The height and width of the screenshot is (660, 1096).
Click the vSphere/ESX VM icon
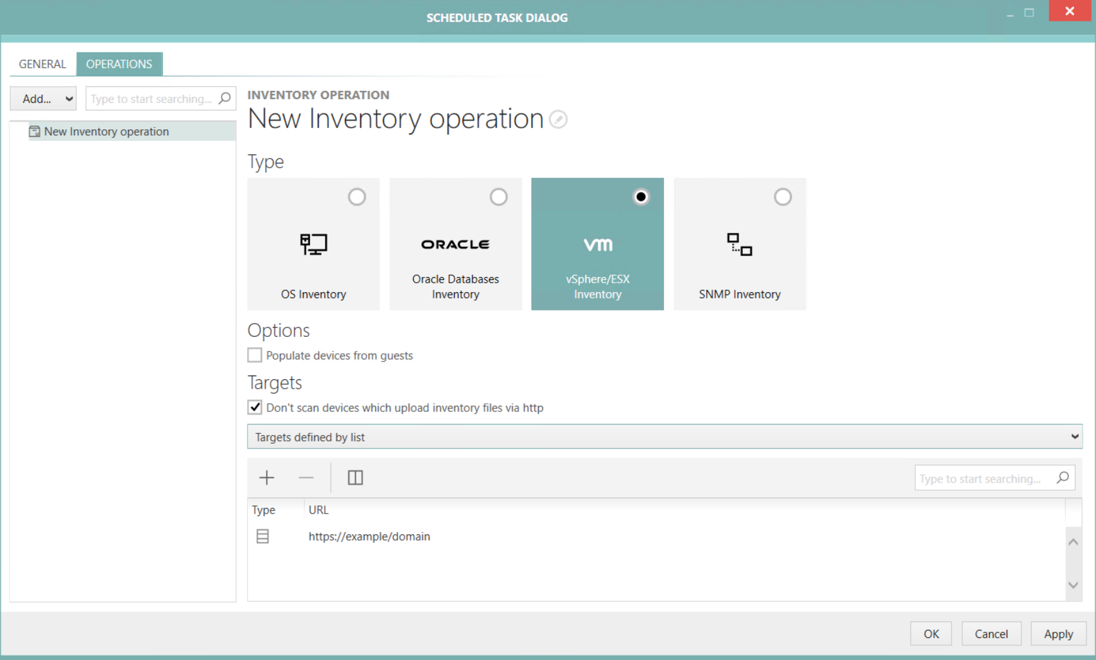[x=597, y=244]
